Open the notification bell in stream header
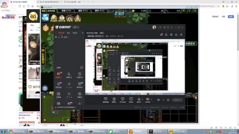This screenshot has width=239, height=134. (176, 35)
